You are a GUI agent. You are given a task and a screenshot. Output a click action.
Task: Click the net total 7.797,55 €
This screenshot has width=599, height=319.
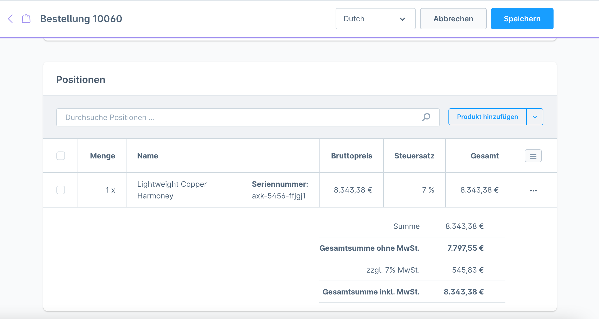465,248
